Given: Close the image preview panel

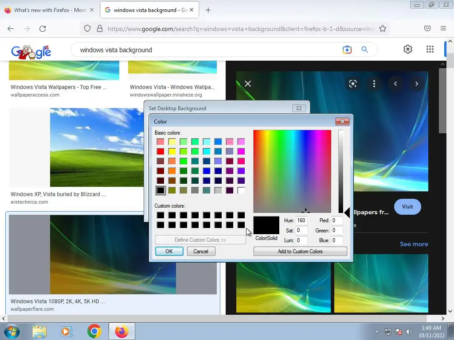Looking at the screenshot, I should pyautogui.click(x=248, y=84).
